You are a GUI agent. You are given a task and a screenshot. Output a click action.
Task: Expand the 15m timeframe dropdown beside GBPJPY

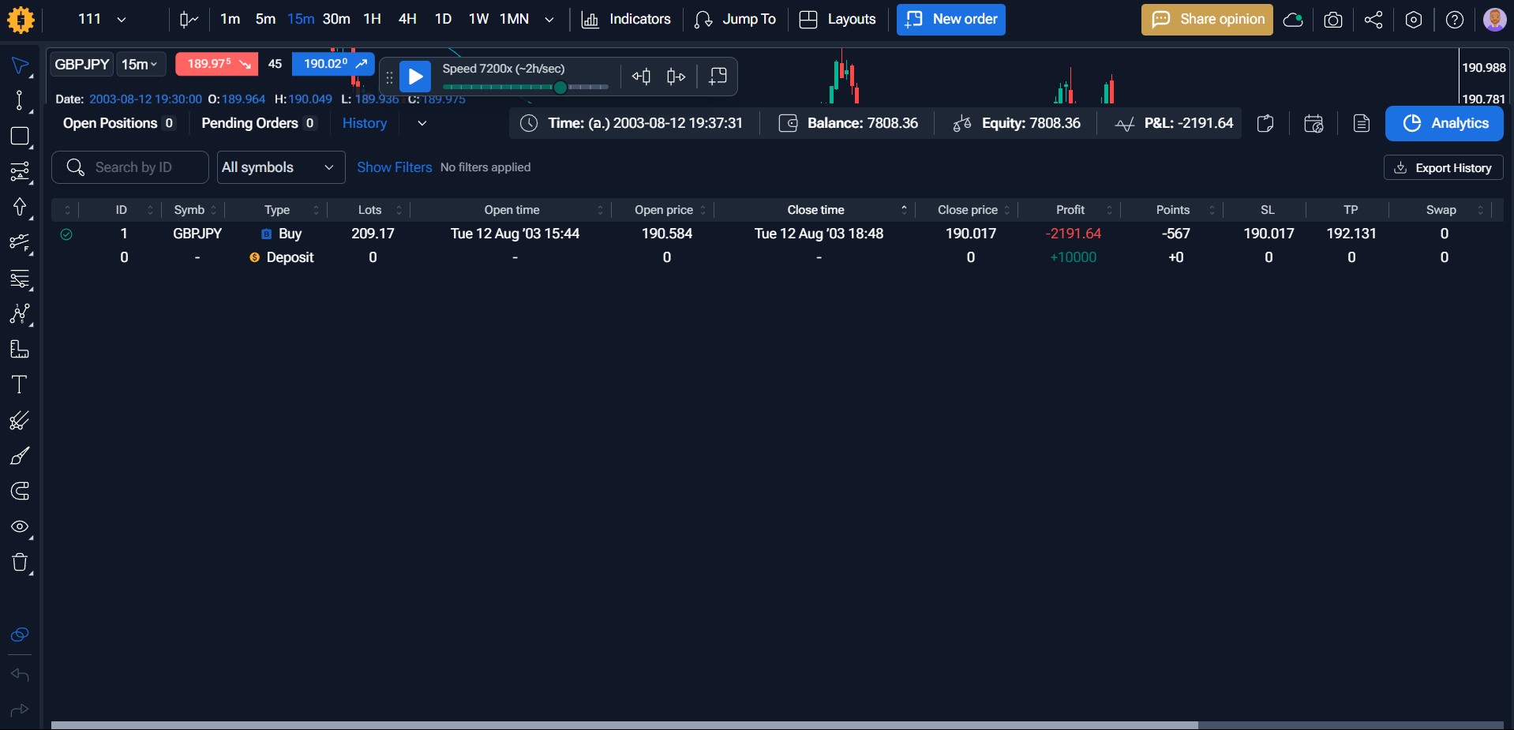(x=141, y=65)
